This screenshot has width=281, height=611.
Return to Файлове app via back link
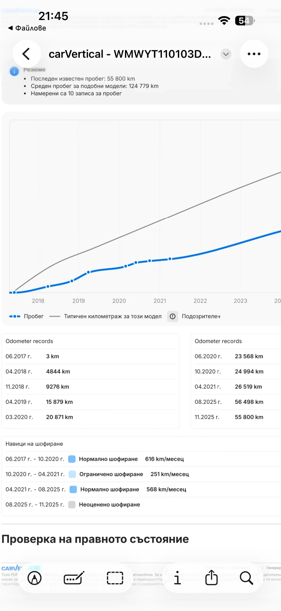(x=27, y=28)
